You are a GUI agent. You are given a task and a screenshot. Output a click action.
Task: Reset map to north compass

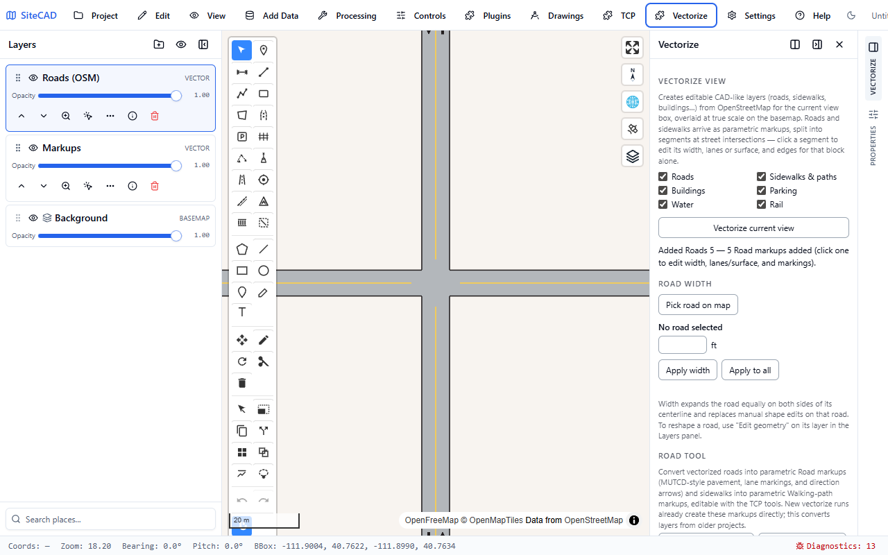coord(632,74)
